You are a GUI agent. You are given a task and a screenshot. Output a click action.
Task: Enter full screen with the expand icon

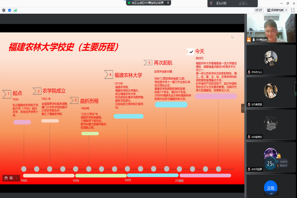[292, 10]
